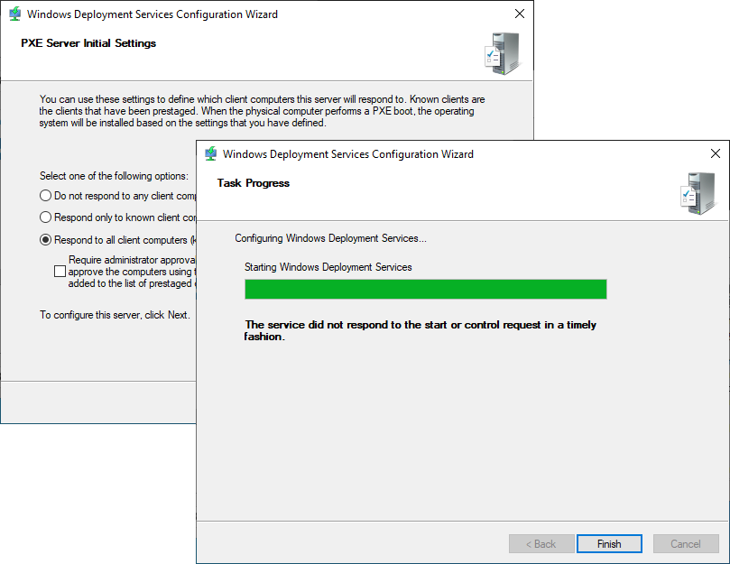Click the server icon in the Task Progress header
This screenshot has width=730, height=564.
click(698, 193)
